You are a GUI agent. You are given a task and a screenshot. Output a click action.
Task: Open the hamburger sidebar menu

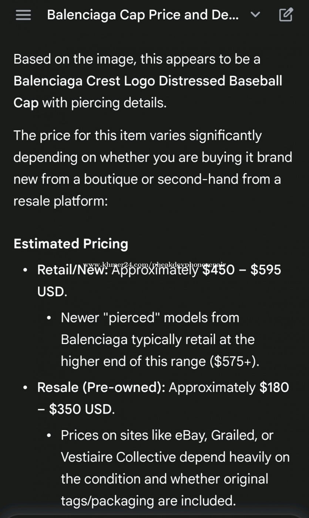point(23,15)
